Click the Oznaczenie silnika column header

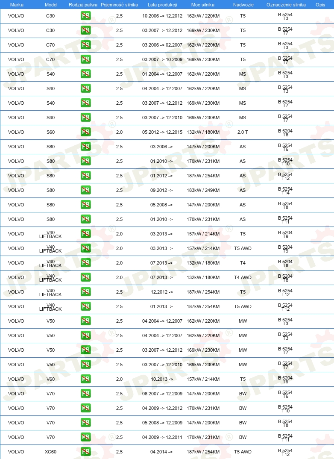(x=286, y=5)
